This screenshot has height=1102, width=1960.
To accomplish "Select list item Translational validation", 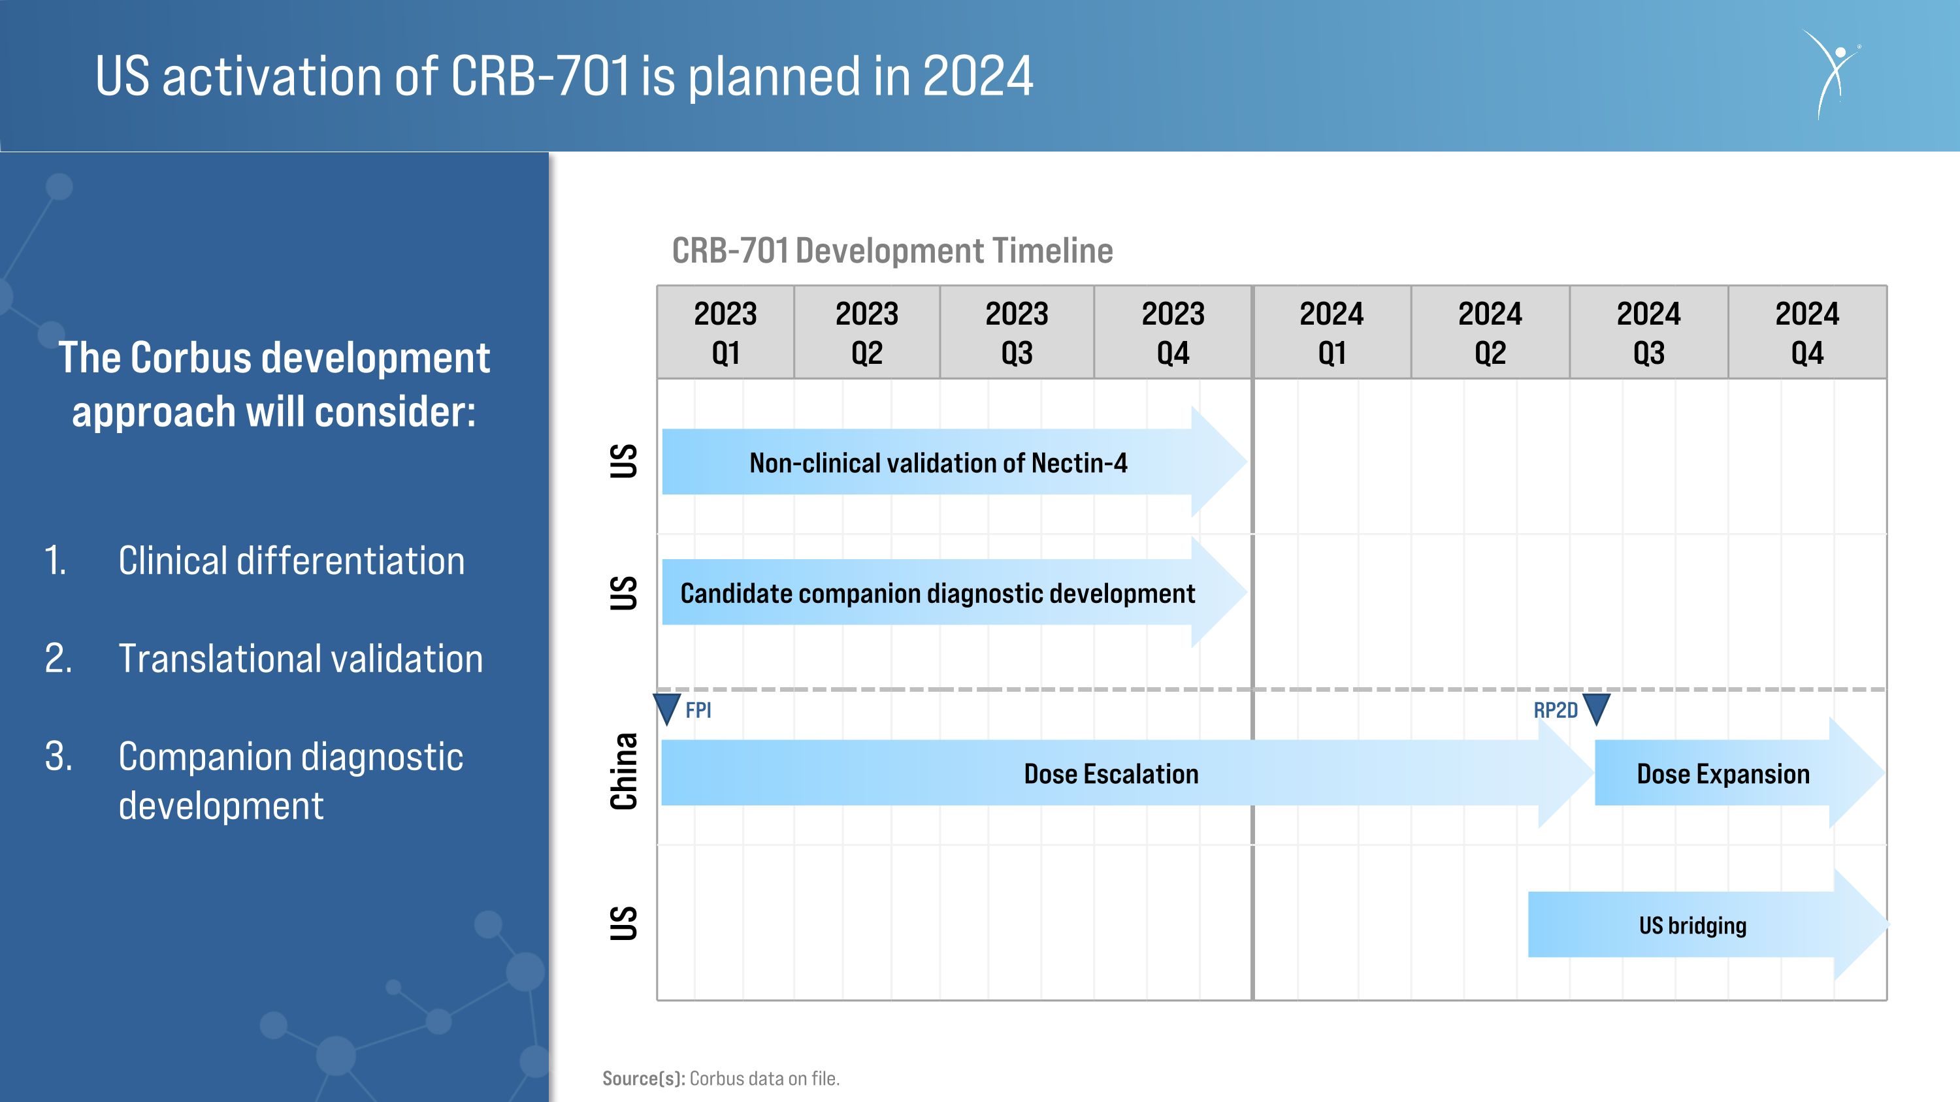I will click(263, 658).
